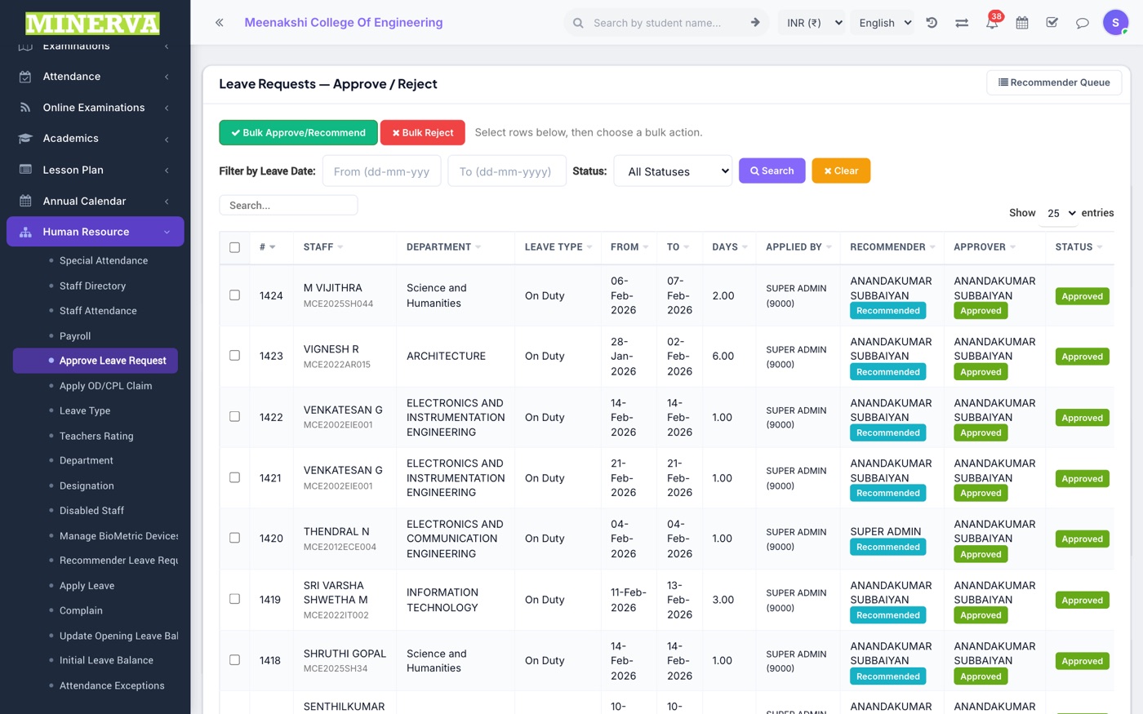Focus the table Search box
The height and width of the screenshot is (714, 1143).
[x=288, y=206]
